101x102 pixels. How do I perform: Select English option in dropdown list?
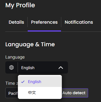[x=40, y=82]
